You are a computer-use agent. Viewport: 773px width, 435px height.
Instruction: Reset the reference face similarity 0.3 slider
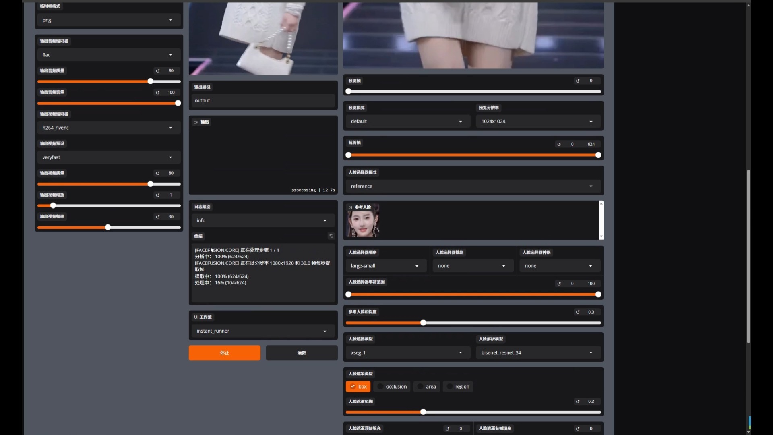[578, 312]
